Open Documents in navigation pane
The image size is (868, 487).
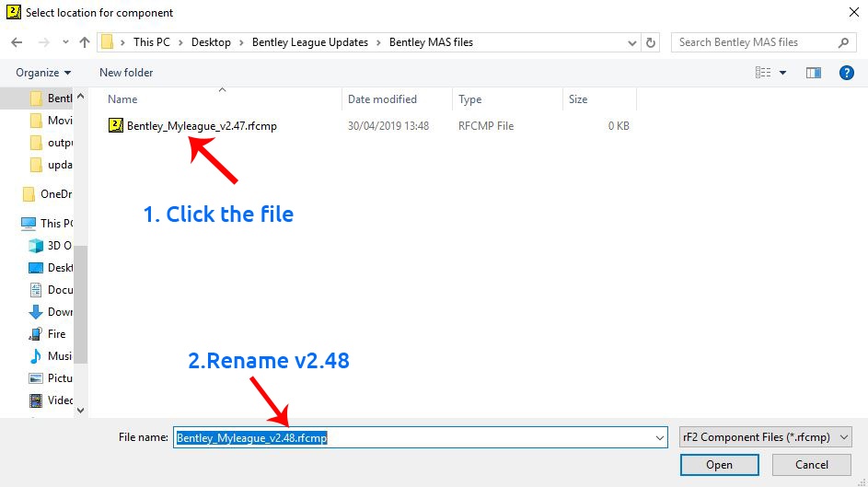click(x=50, y=290)
